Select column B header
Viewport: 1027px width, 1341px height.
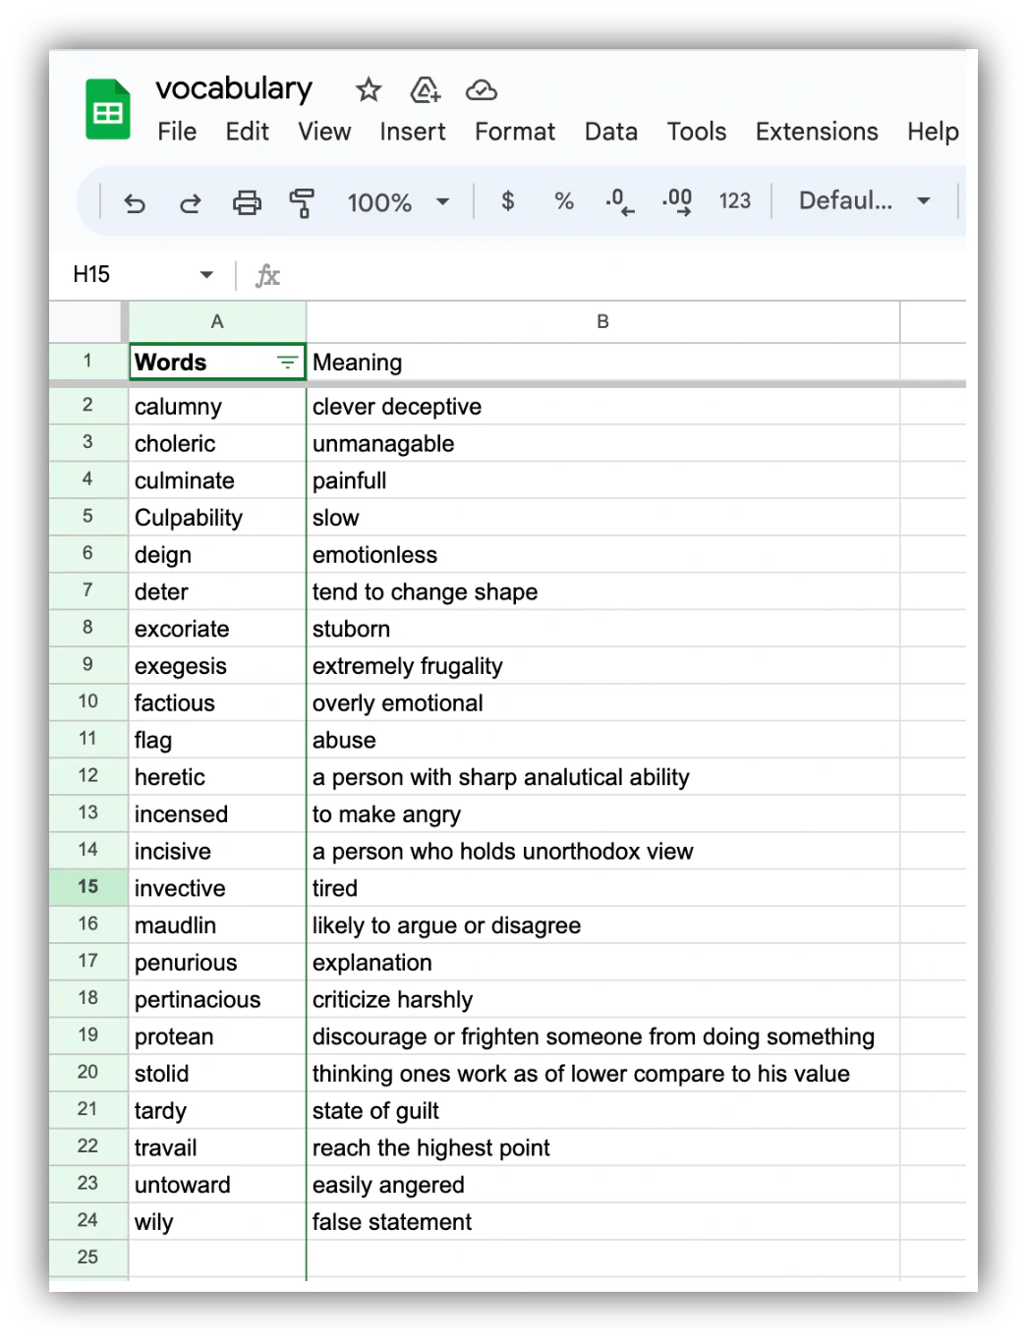click(x=602, y=321)
